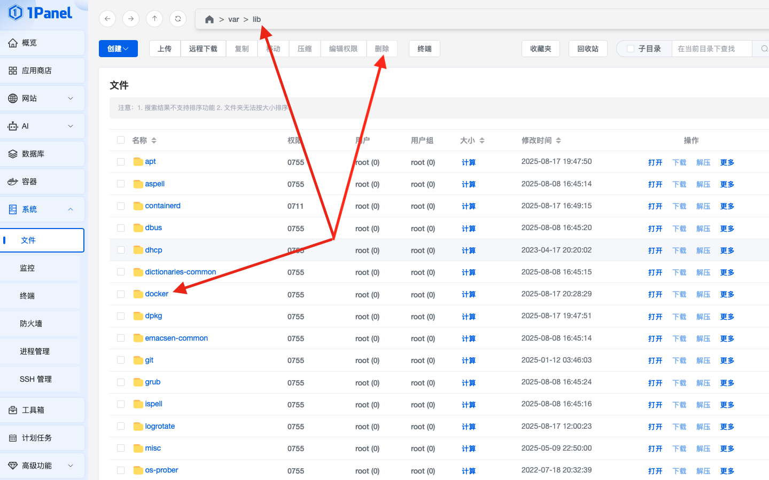
Task: Click the search magnifier icon
Action: click(764, 49)
